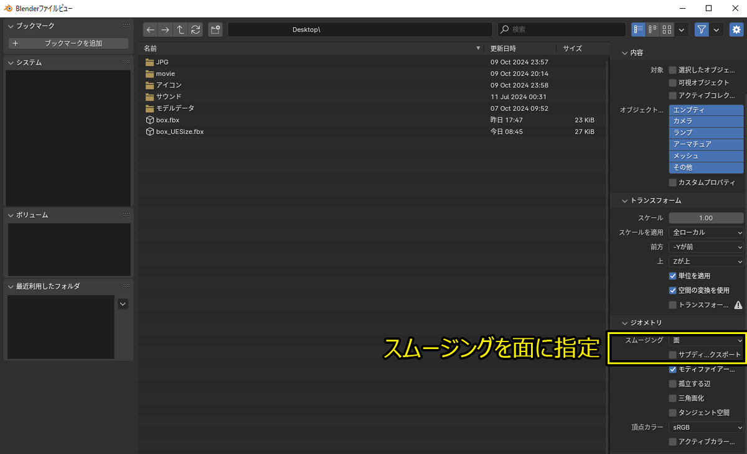
Task: Toggle エンプティ object type
Action: pos(706,109)
